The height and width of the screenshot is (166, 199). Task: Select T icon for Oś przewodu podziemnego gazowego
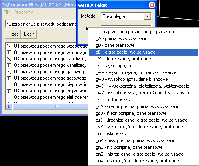pos(9,78)
